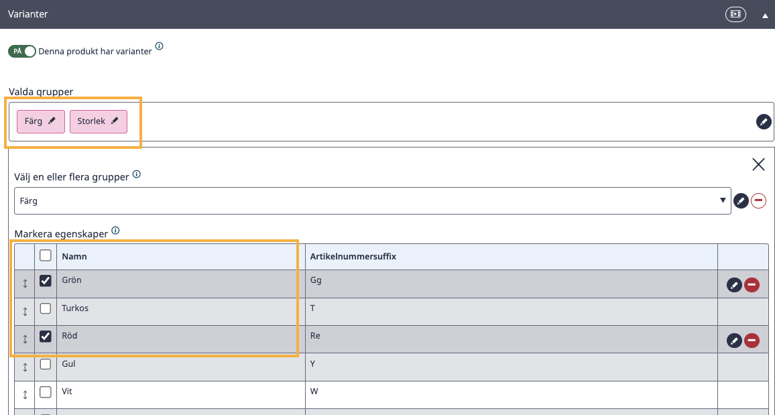Show info for 'Markera egenskaper'
Screen dimensions: 775x415
116,230
